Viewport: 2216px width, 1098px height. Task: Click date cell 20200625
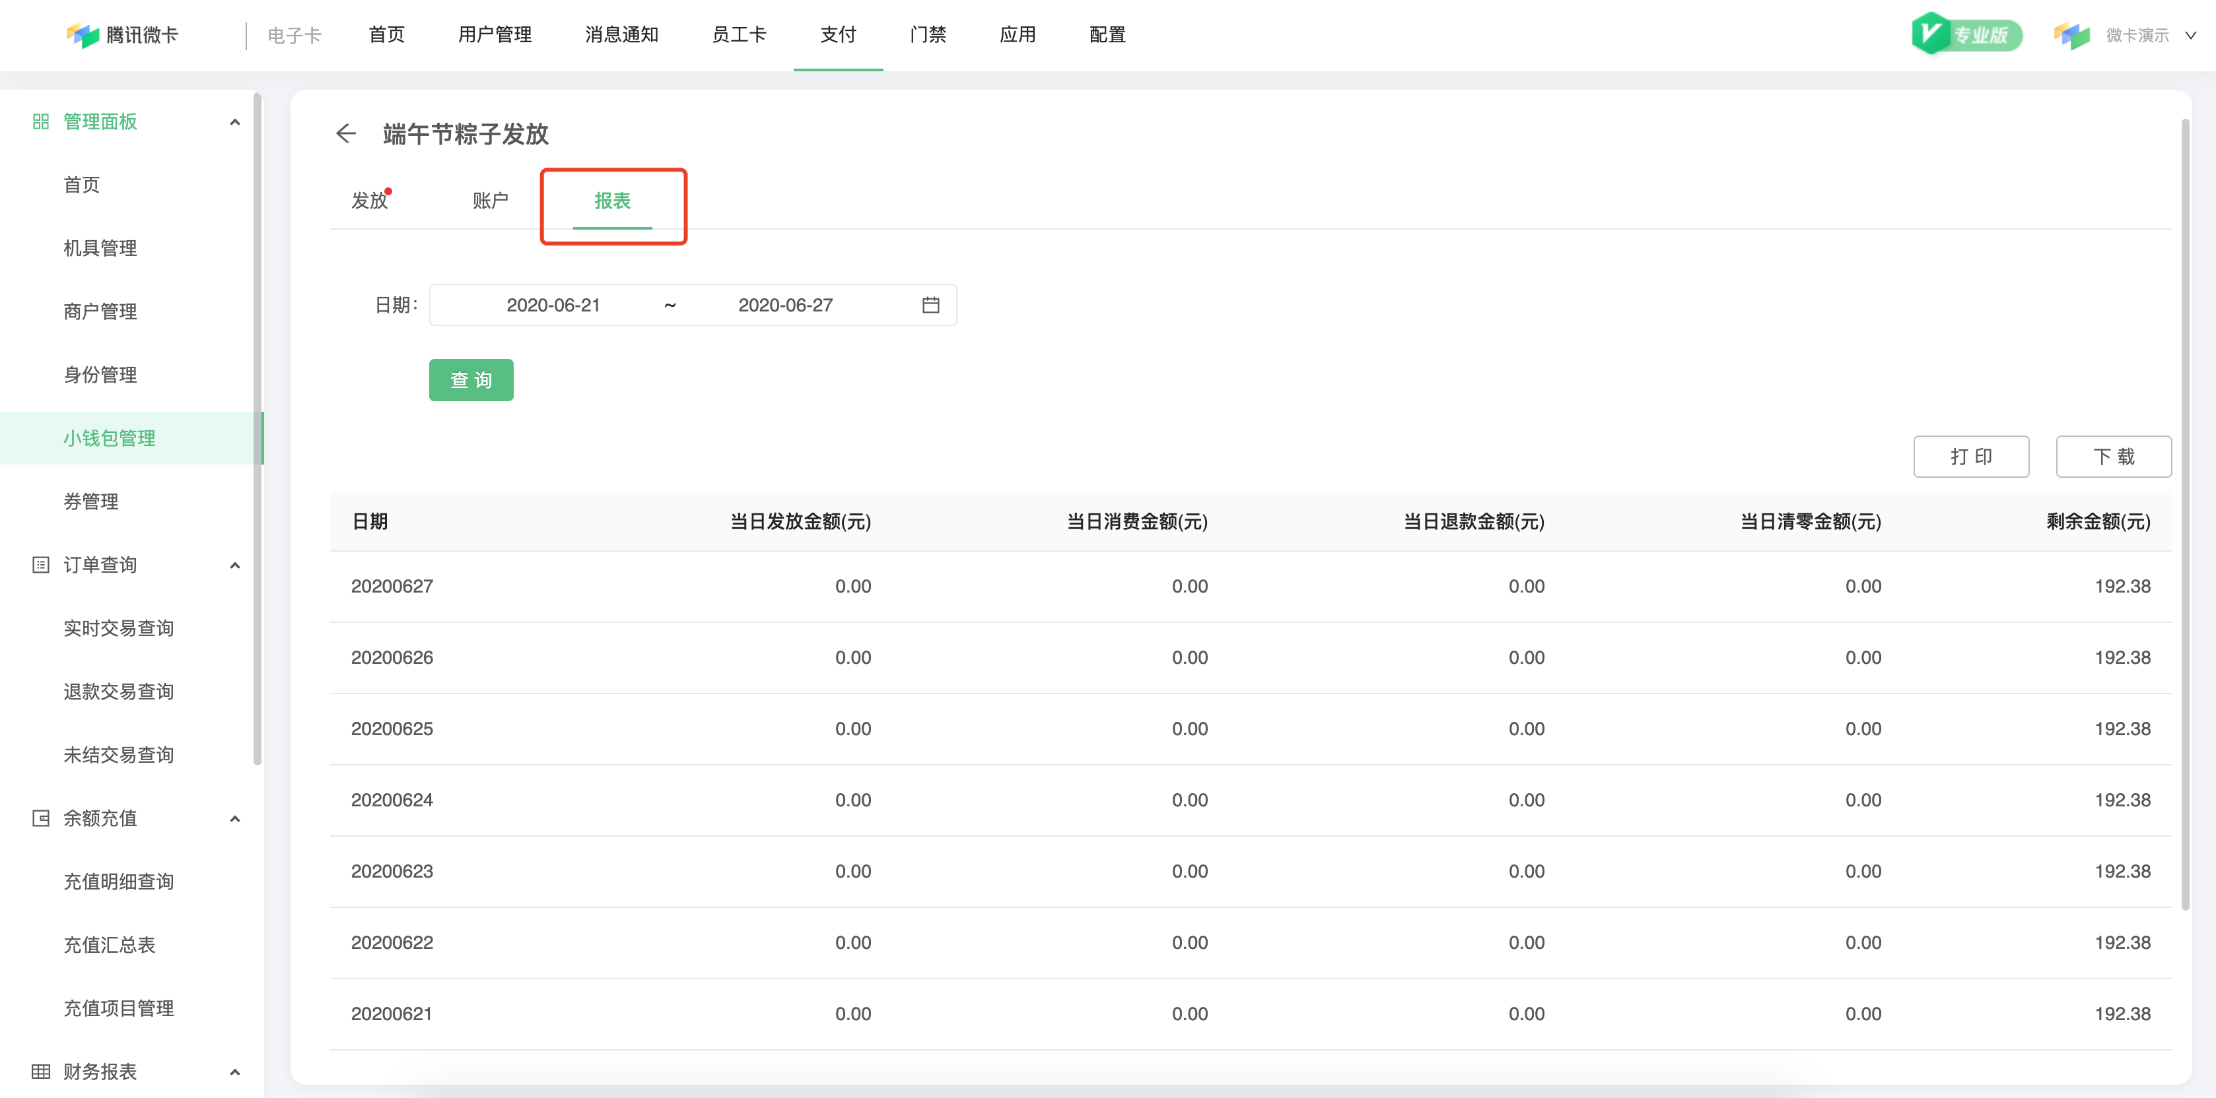(x=392, y=729)
